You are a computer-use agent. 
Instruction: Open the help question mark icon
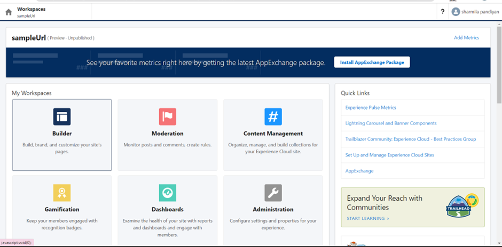pos(442,12)
